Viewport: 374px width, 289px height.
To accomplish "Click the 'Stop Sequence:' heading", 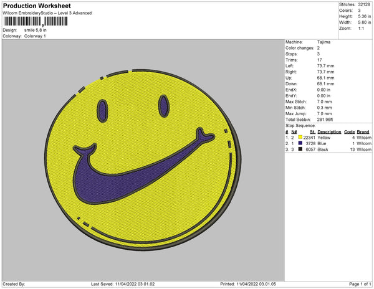I will click(x=300, y=126).
